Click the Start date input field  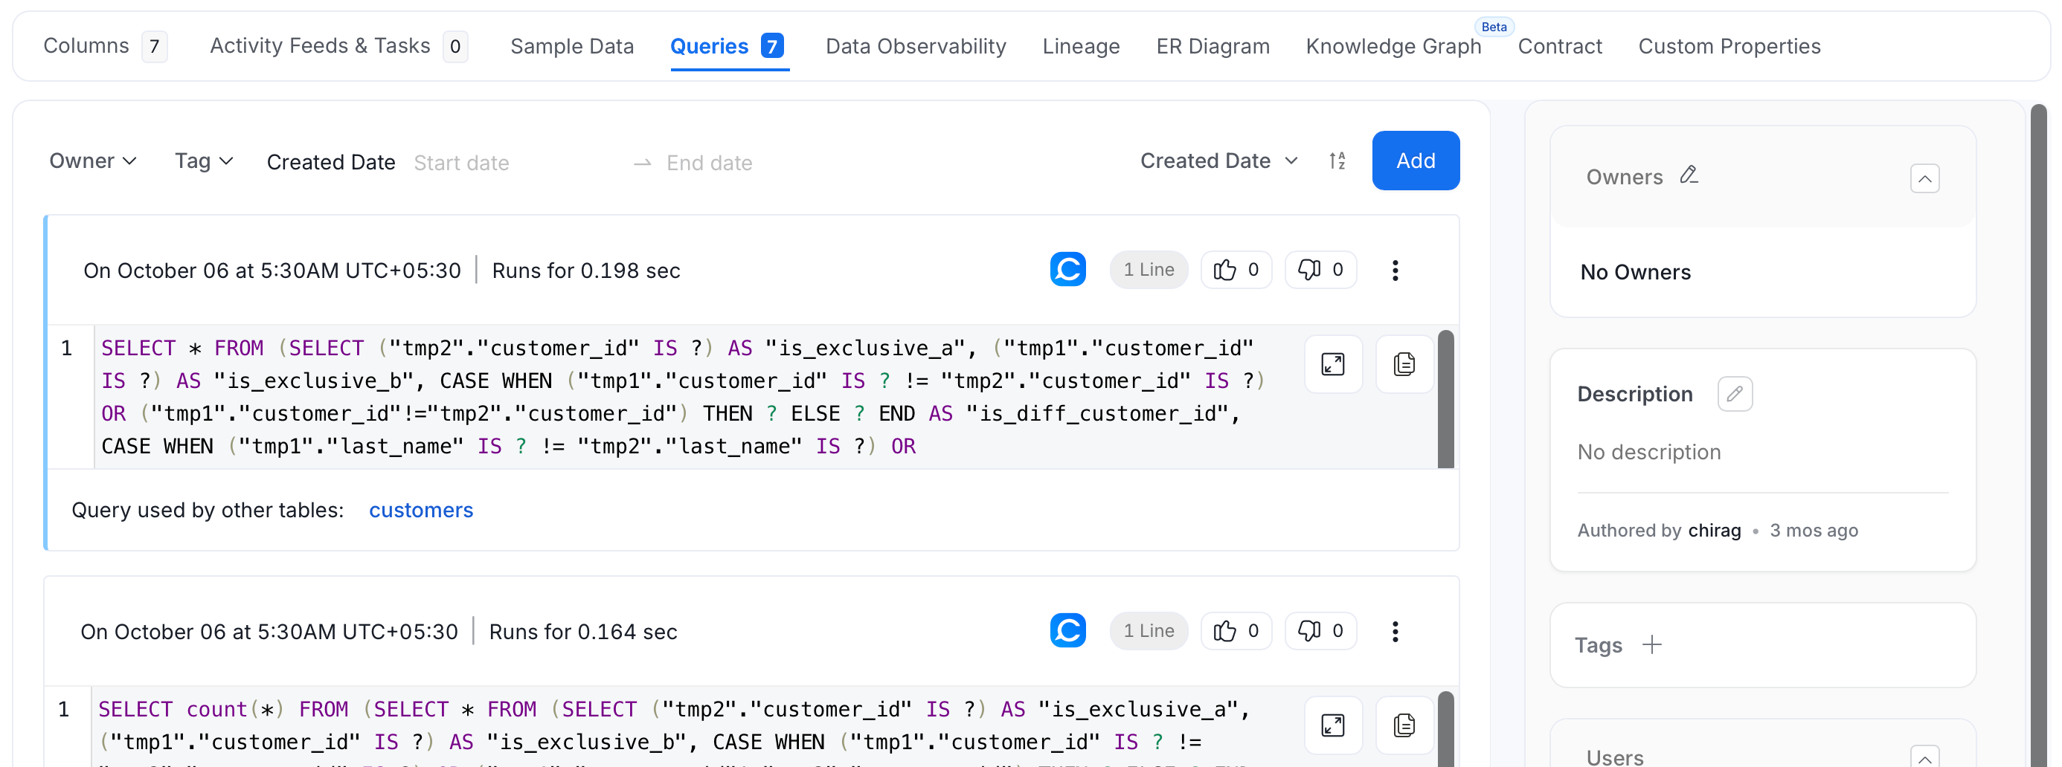tap(516, 162)
